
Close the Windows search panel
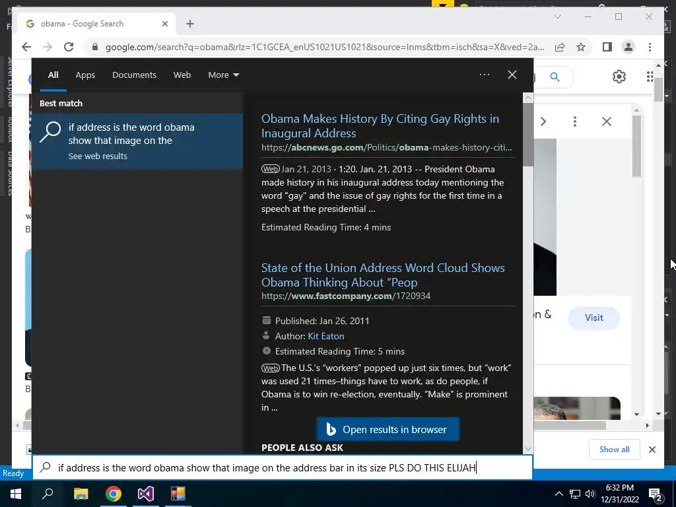click(x=512, y=75)
